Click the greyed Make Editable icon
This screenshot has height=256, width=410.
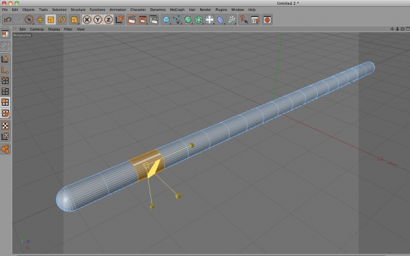[5, 46]
